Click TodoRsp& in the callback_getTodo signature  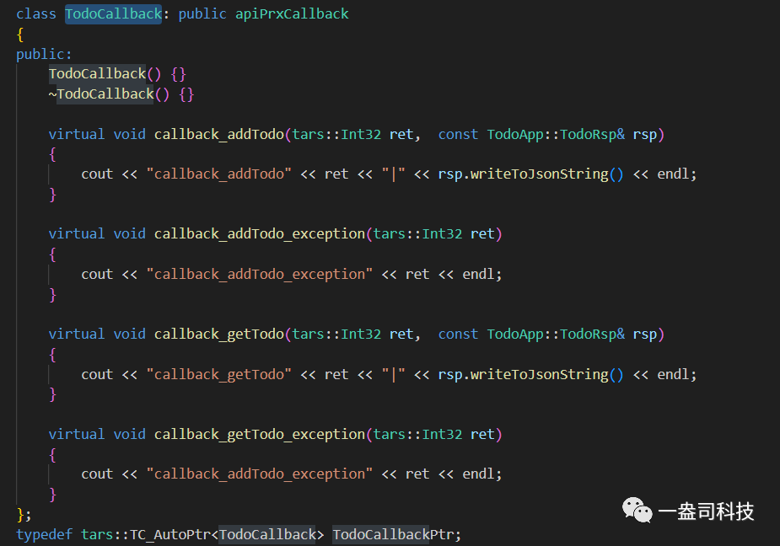click(593, 335)
